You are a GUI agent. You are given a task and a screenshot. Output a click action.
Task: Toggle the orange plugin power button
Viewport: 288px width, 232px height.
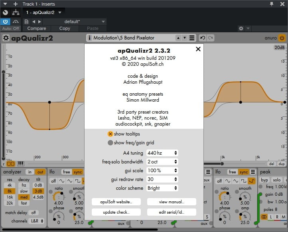282,38
